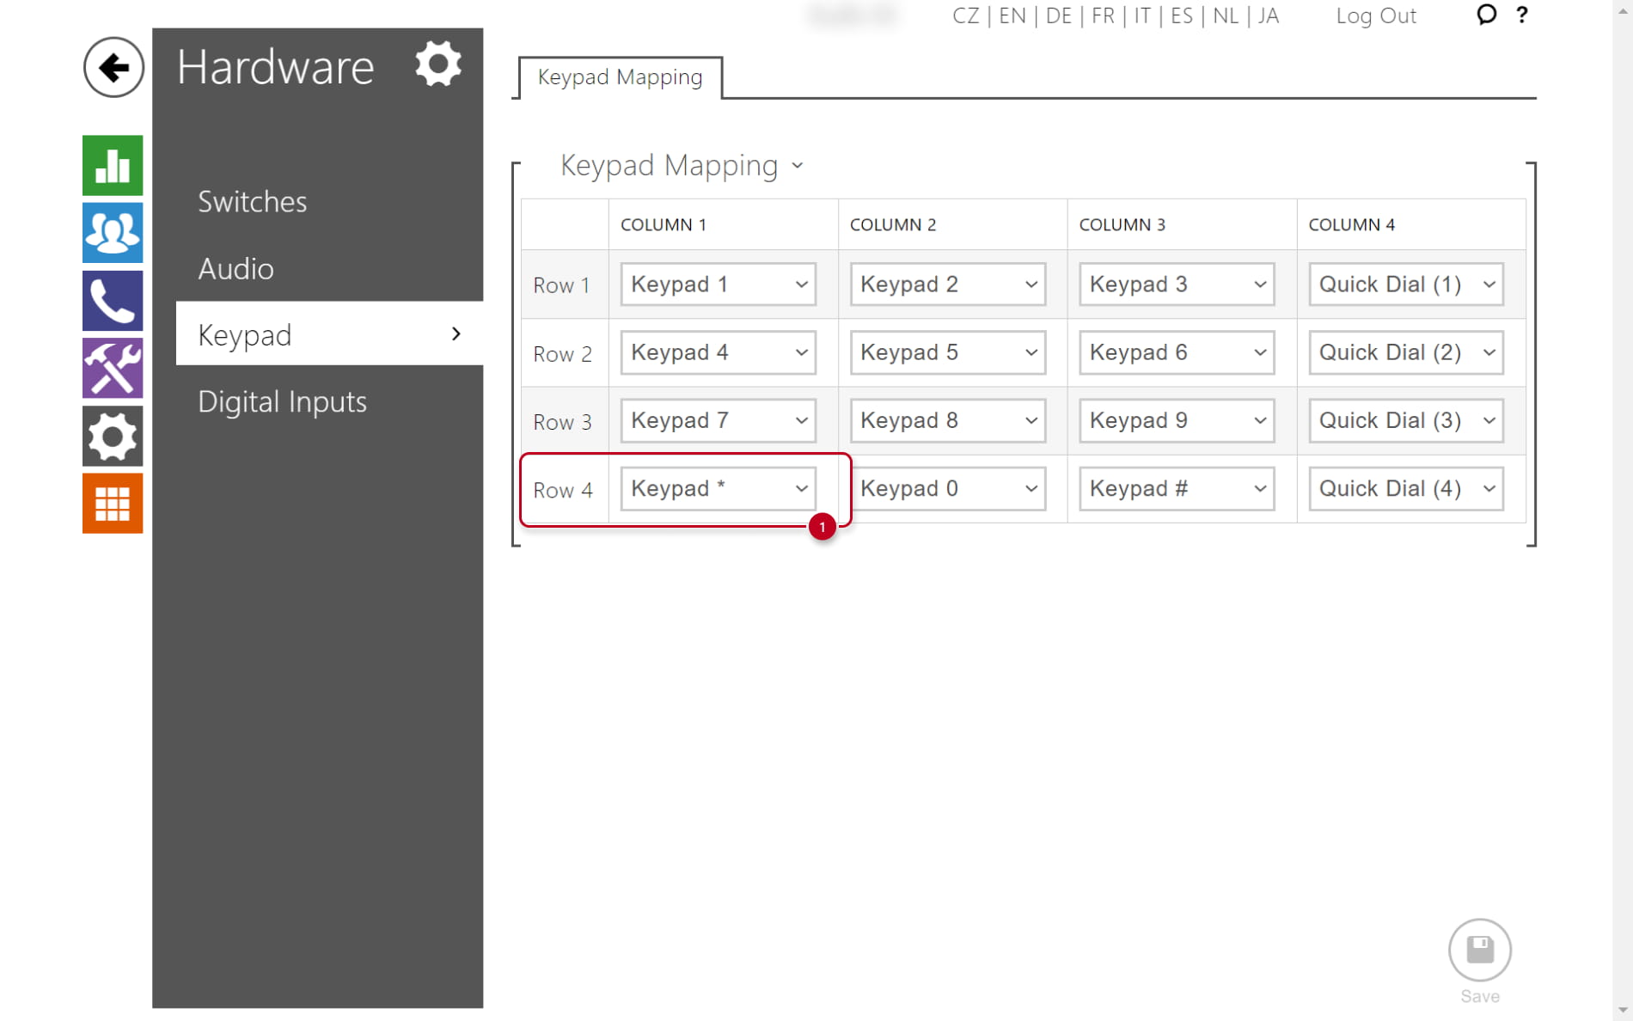The height and width of the screenshot is (1021, 1633).
Task: Switch language to JA
Action: point(1269,15)
